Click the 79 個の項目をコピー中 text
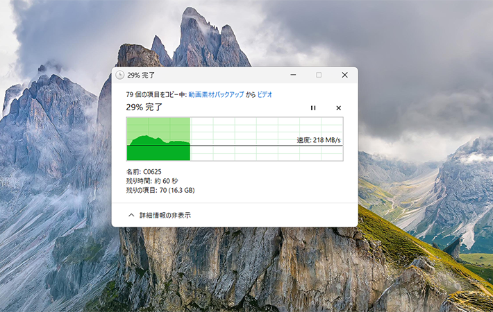Image resolution: width=493 pixels, height=312 pixels. pyautogui.click(x=156, y=94)
